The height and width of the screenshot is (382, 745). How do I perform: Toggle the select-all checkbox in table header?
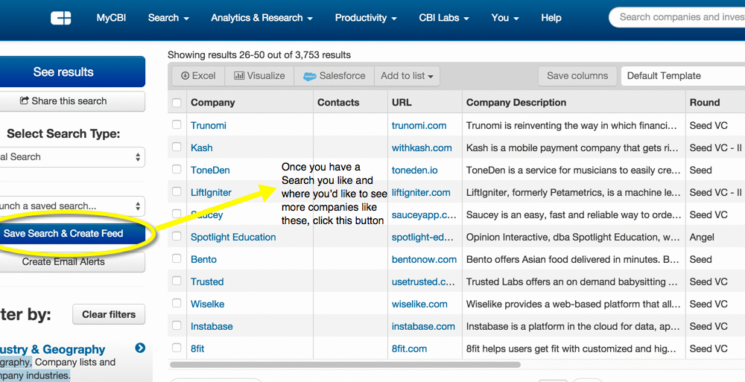[x=177, y=103]
